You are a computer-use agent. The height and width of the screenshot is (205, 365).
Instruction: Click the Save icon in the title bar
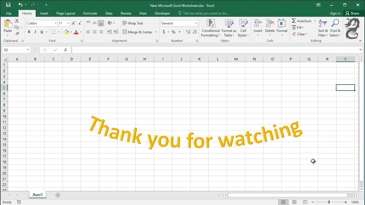[8, 5]
